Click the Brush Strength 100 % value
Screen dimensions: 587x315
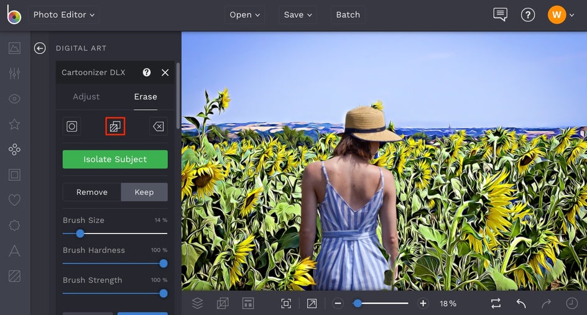click(159, 280)
